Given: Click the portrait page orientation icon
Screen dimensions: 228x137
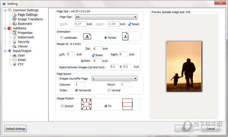Looking at the screenshot, I should 125,36.
